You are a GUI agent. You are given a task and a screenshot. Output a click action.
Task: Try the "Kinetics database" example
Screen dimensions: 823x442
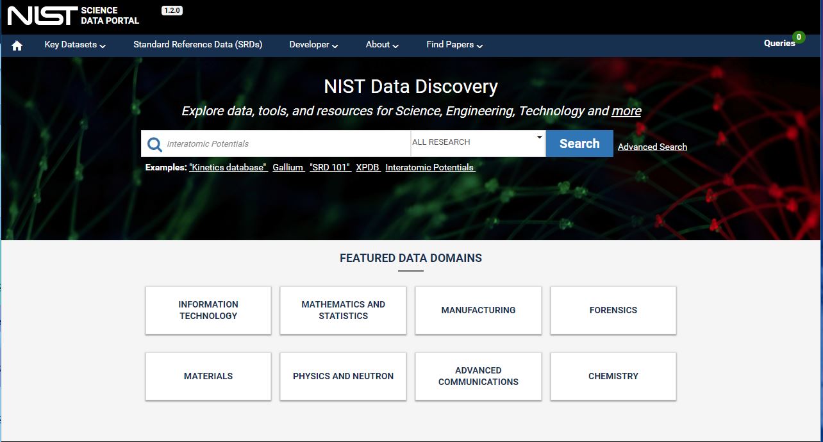[x=228, y=167]
